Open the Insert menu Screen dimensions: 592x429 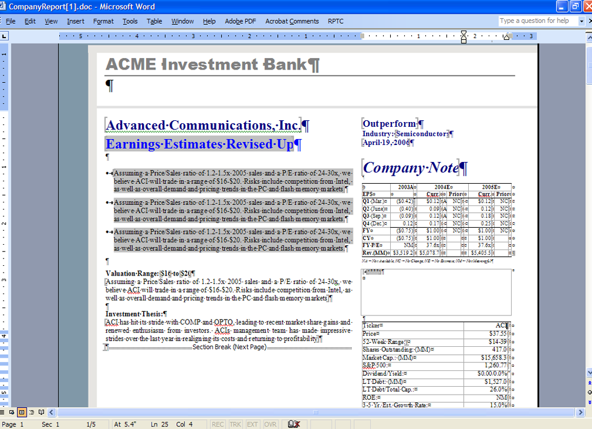pos(76,21)
